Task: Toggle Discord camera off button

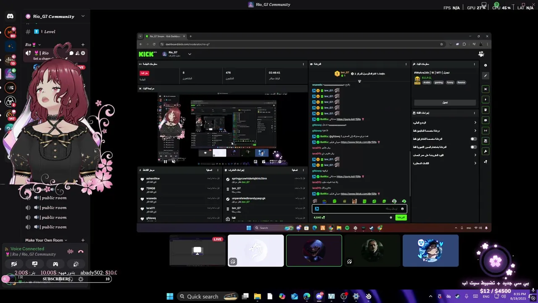Action: (14, 264)
